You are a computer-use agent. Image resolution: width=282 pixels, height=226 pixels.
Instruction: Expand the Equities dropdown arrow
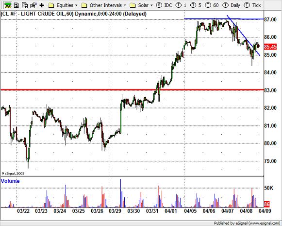tap(76, 5)
